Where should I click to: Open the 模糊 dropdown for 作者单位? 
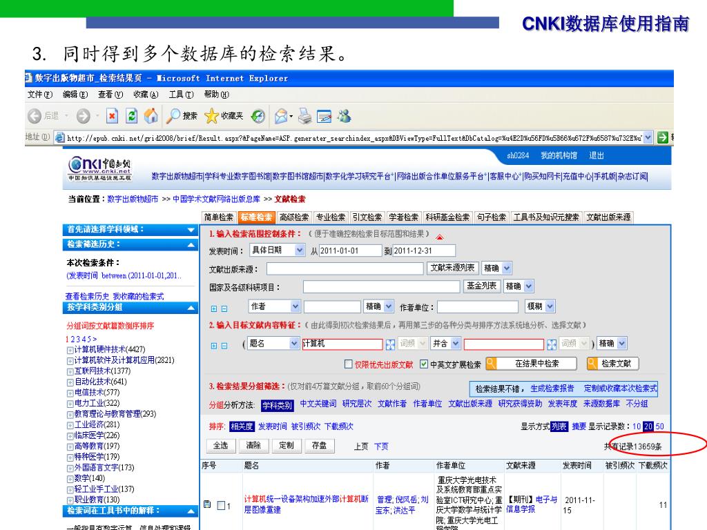550,306
